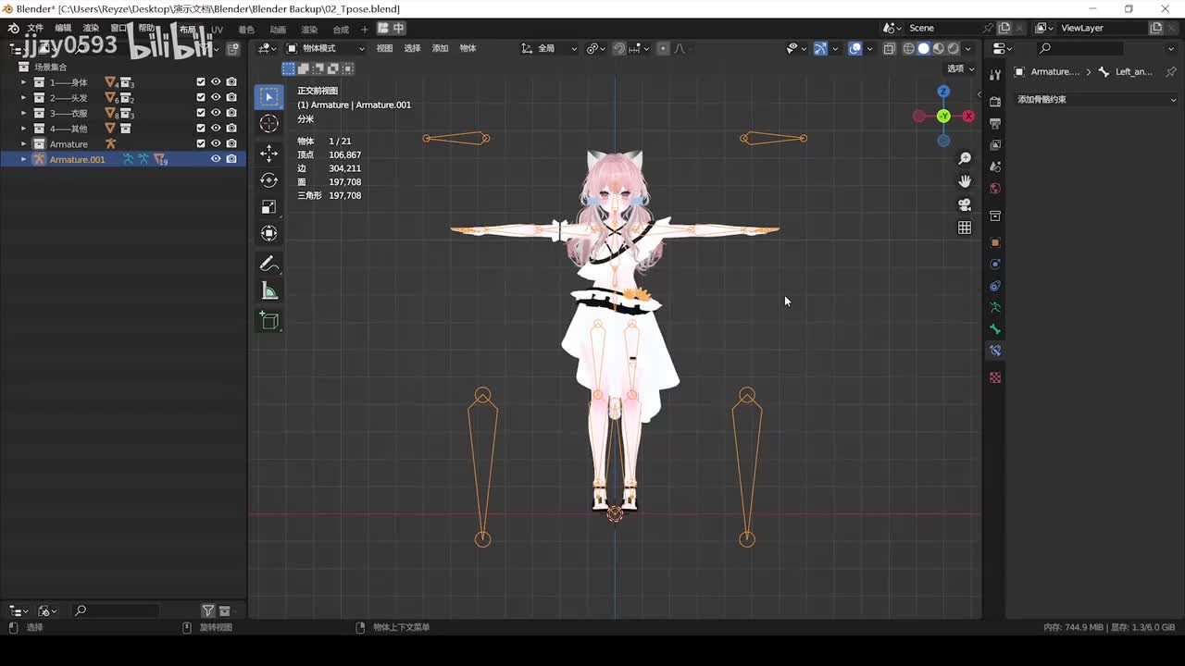Uncheck the Armature collection checkbox

pos(201,143)
